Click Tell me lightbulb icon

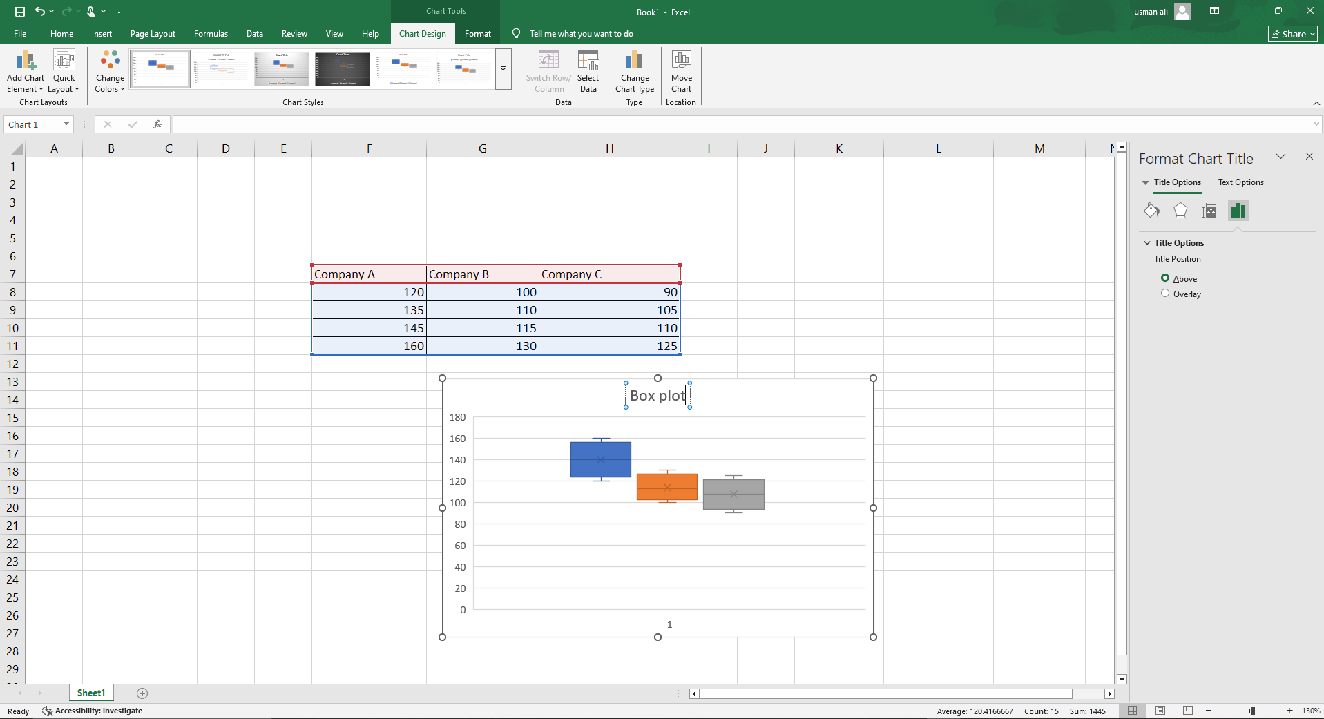516,34
